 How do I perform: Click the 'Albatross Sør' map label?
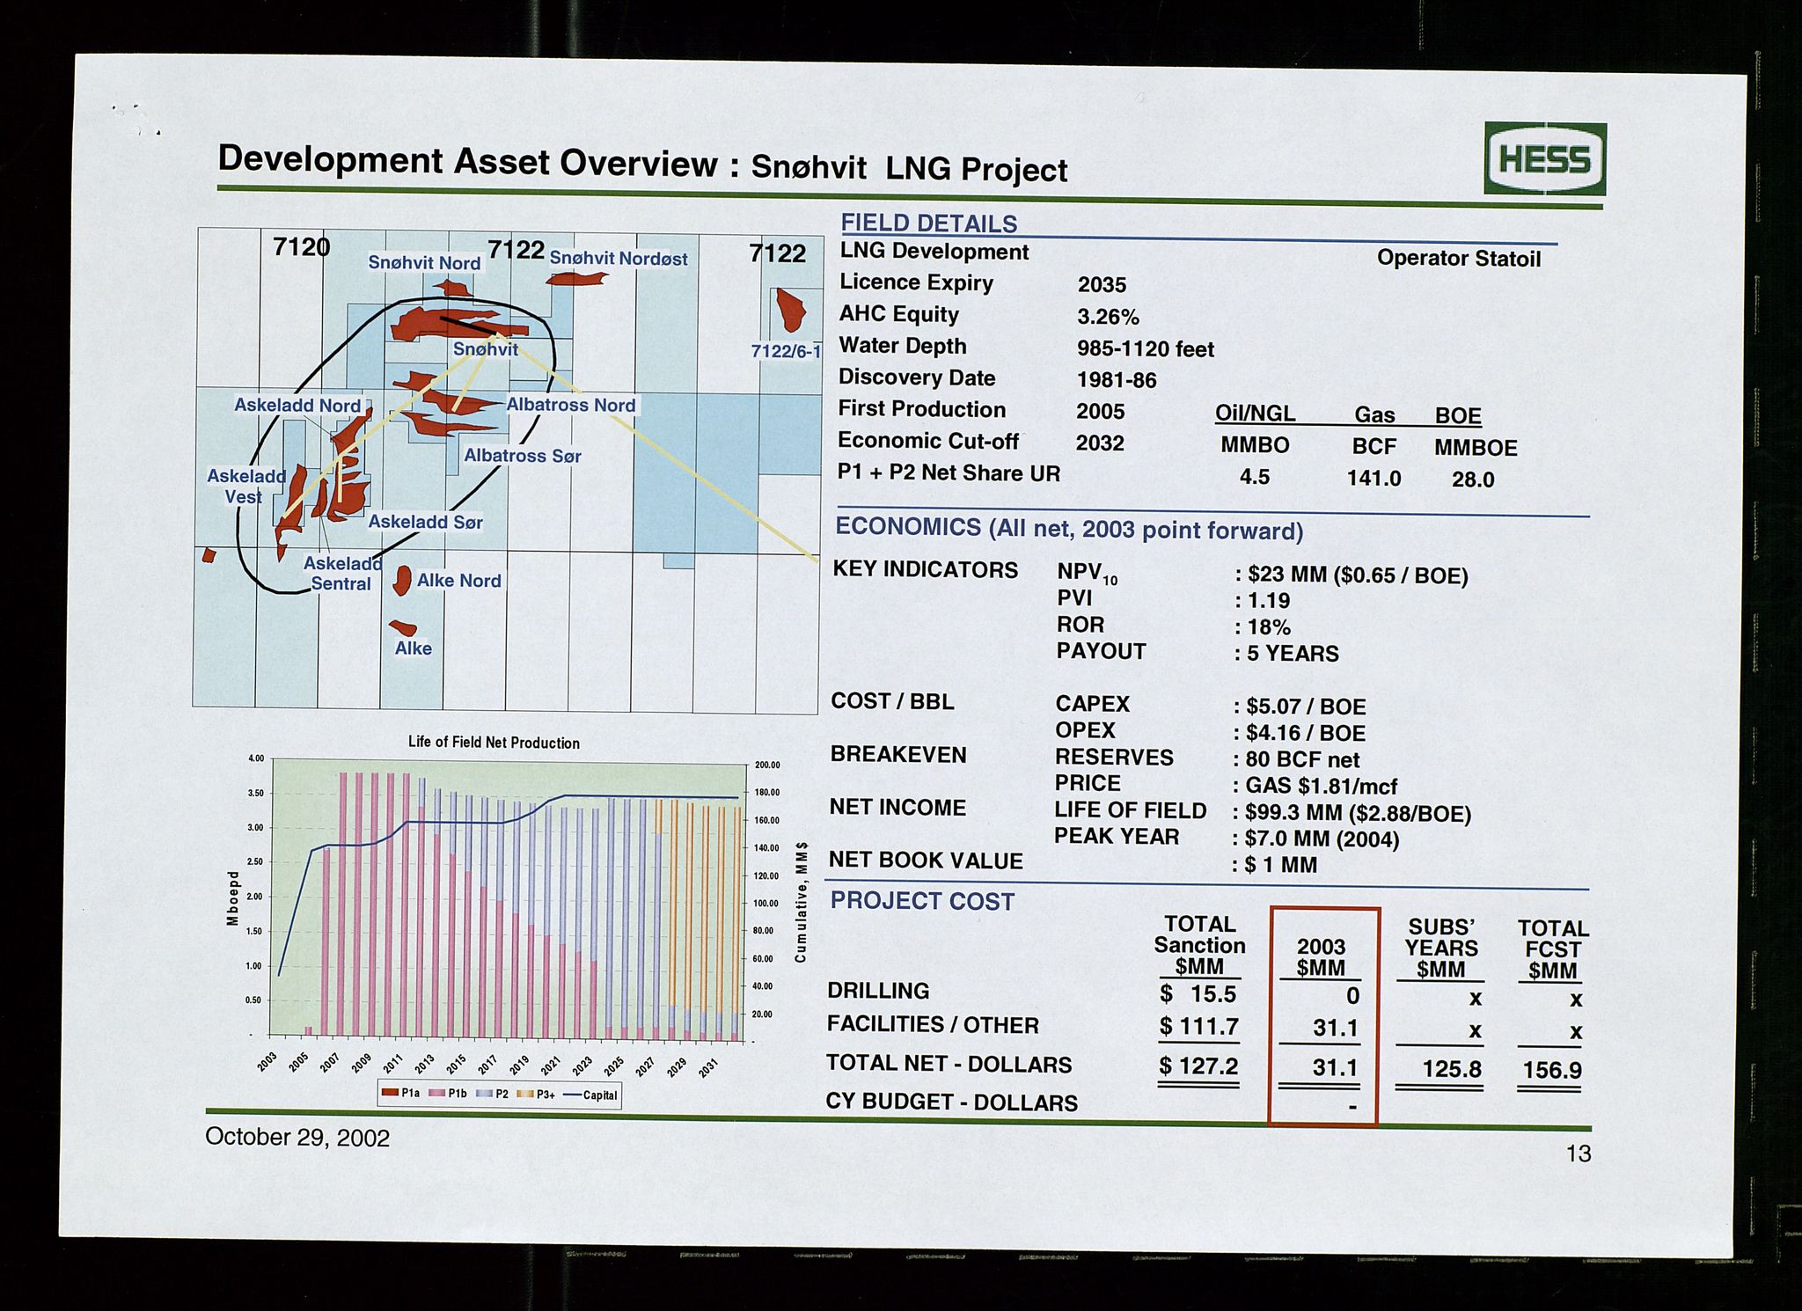(523, 456)
